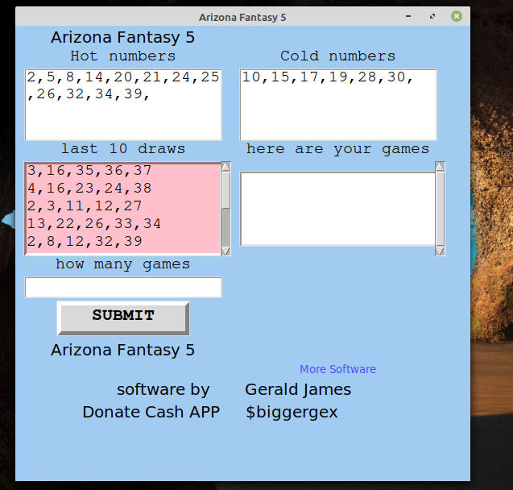Minimize the Arizona Fantasy 5 window
Image resolution: width=513 pixels, height=490 pixels.
[x=408, y=16]
